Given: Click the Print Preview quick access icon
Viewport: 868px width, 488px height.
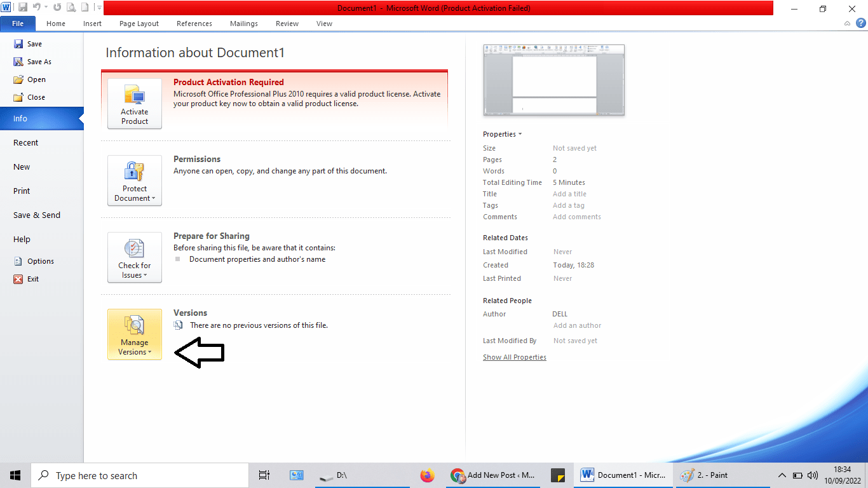Looking at the screenshot, I should (x=71, y=8).
